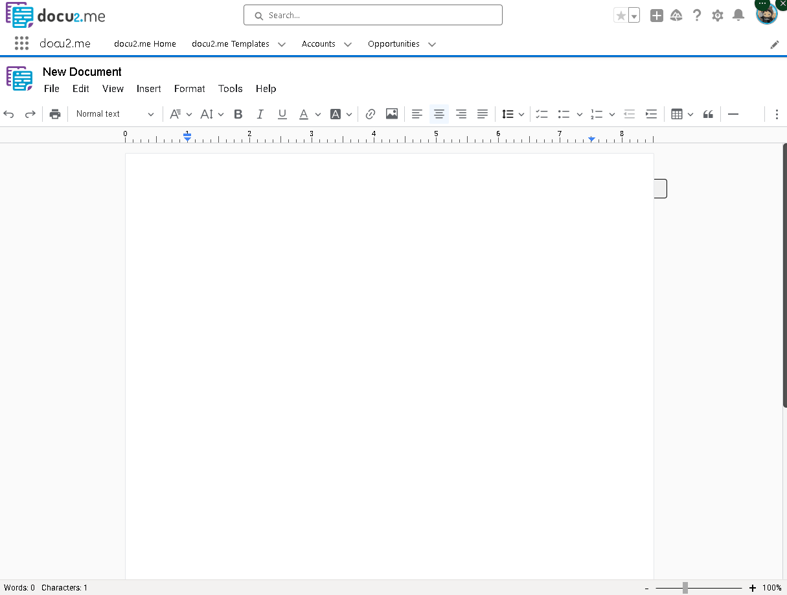Viewport: 787px width, 595px height.
Task: Click the Search input field
Action: click(x=373, y=15)
